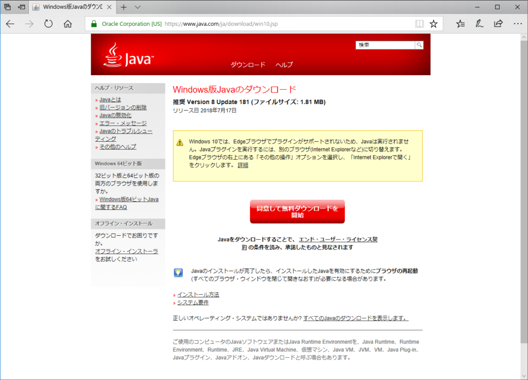Open the Edge settings ellipsis menu
This screenshot has width=528, height=380.
(518, 24)
